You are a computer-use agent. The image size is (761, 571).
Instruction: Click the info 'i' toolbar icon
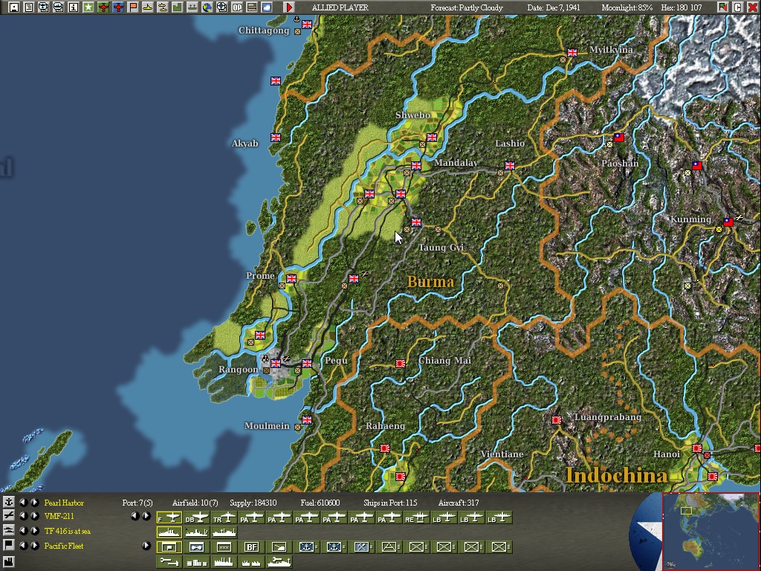pos(74,7)
